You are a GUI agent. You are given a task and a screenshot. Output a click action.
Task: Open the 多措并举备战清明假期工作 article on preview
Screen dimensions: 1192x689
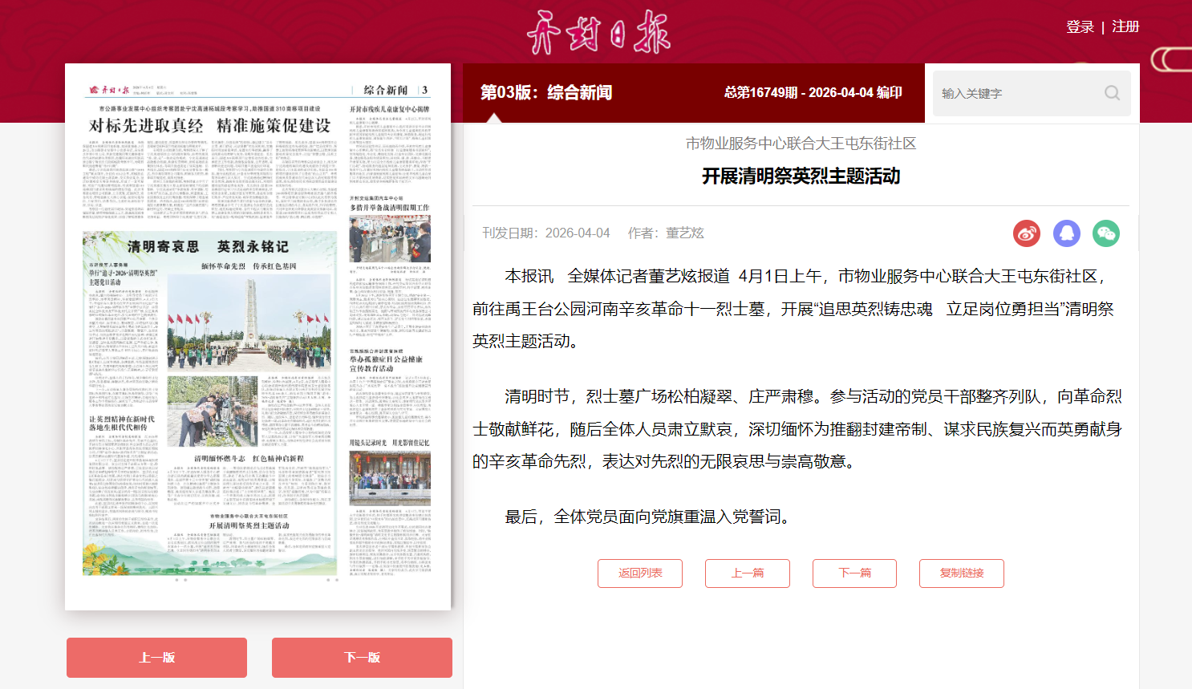pyautogui.click(x=390, y=208)
